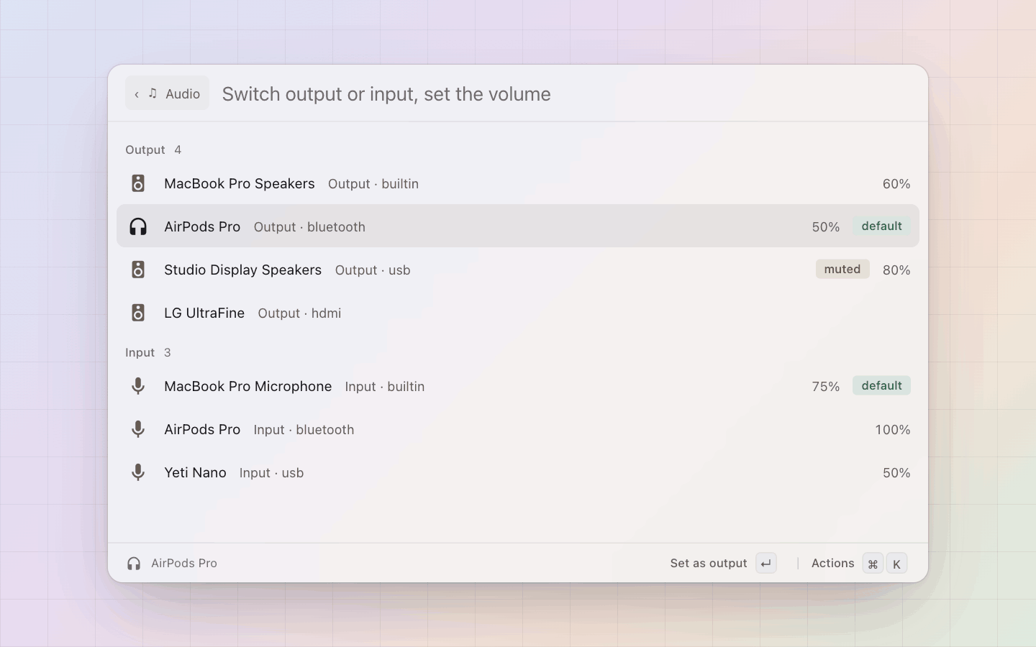Click Output · bluetooth subtitle text

coord(309,227)
